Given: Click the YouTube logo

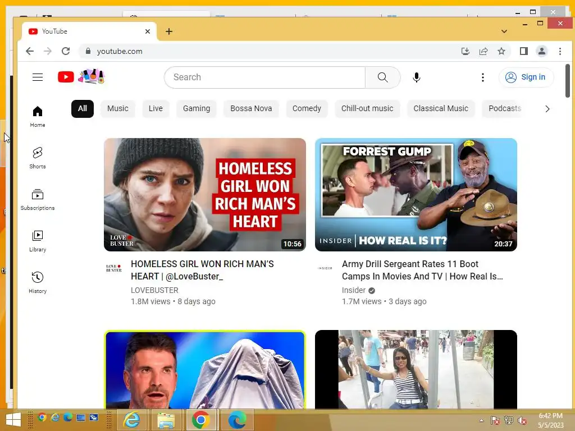Looking at the screenshot, I should [x=81, y=77].
